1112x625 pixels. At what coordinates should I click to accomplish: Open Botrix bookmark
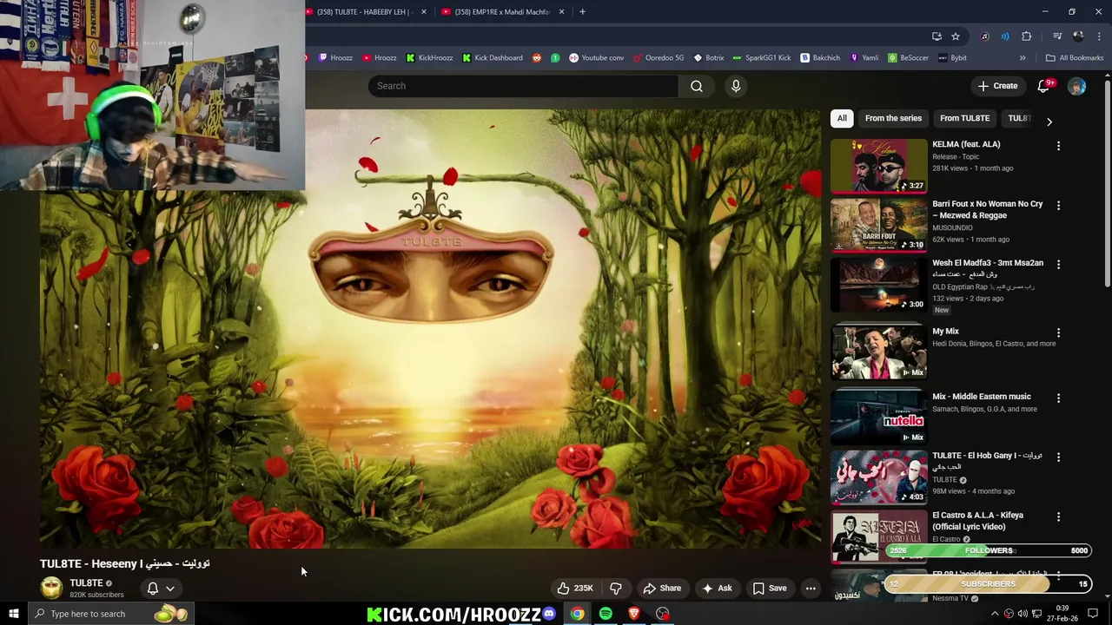point(708,58)
